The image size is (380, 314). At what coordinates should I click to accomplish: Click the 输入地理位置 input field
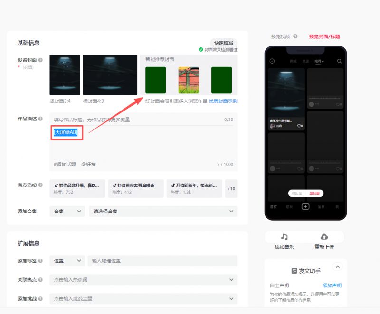(x=162, y=260)
